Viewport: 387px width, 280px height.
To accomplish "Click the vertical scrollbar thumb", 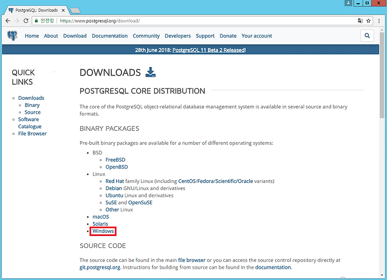I will point(382,75).
